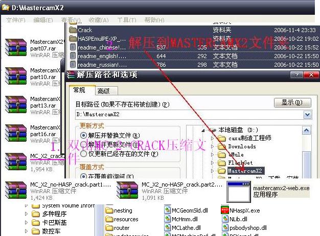Click the Downloads folder icon in tree
This screenshot has width=320, height=236.
[x=222, y=146]
